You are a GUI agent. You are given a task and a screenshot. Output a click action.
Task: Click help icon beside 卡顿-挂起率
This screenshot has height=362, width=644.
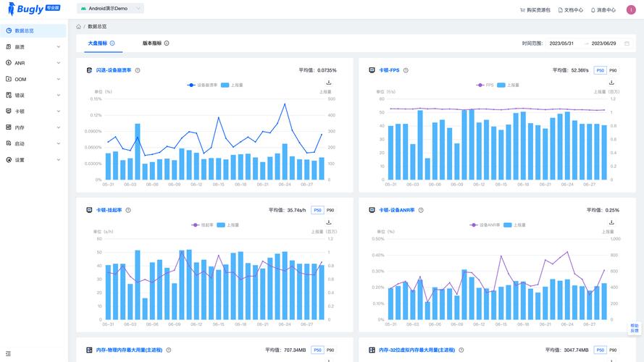coord(128,210)
